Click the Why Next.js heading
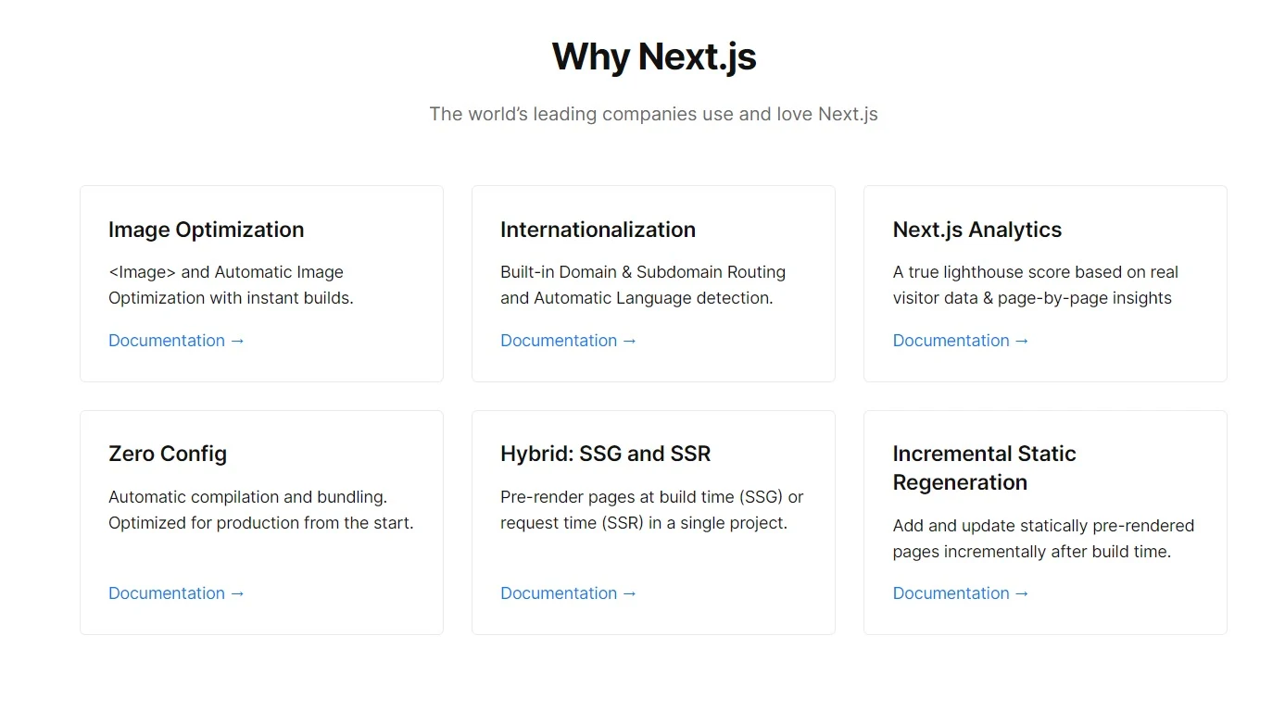Screen dimensions: 1285x723 pyautogui.click(x=654, y=56)
